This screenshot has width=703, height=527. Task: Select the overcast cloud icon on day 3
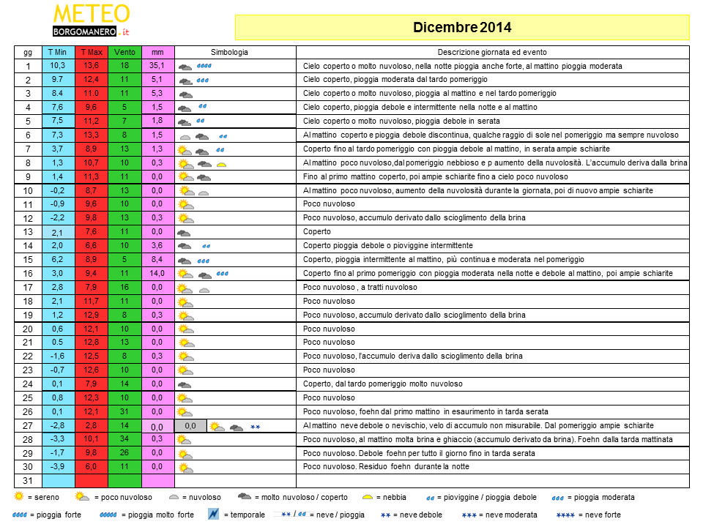click(x=185, y=95)
